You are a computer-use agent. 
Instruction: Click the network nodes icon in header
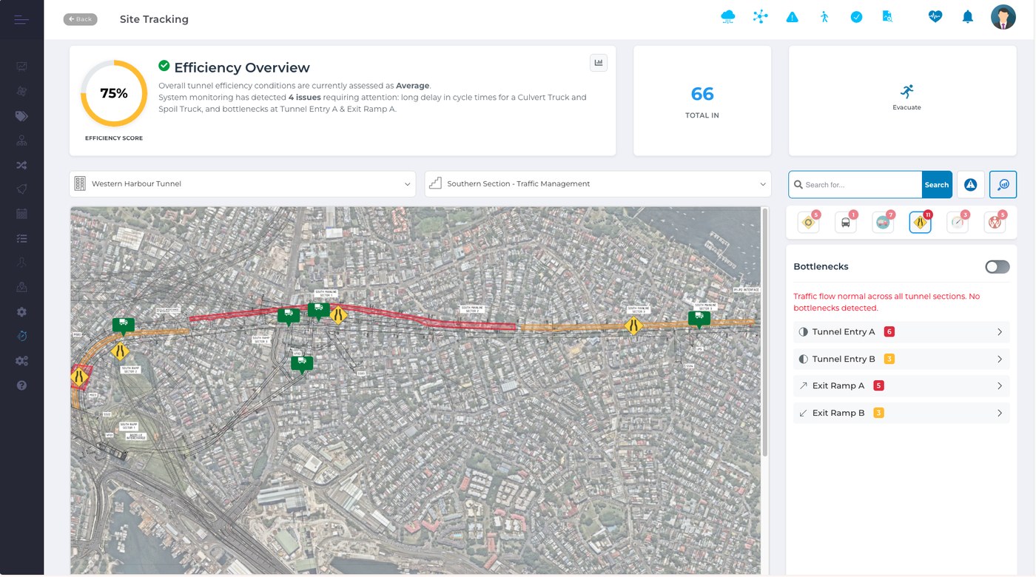tap(760, 17)
